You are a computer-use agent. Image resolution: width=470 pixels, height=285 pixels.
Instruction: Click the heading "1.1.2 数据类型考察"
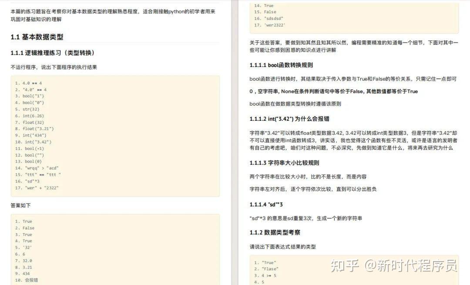tap(276, 232)
